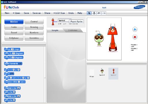Click the Samsung logo
The width and height of the screenshot is (148, 104).
tap(139, 7)
